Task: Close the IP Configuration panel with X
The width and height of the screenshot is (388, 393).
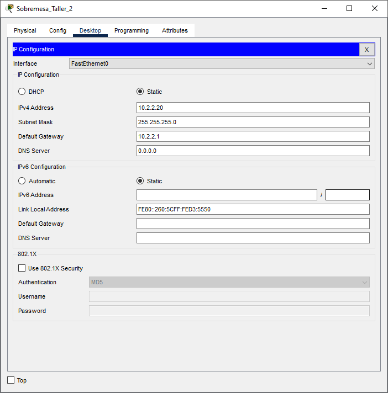Action: tap(367, 50)
